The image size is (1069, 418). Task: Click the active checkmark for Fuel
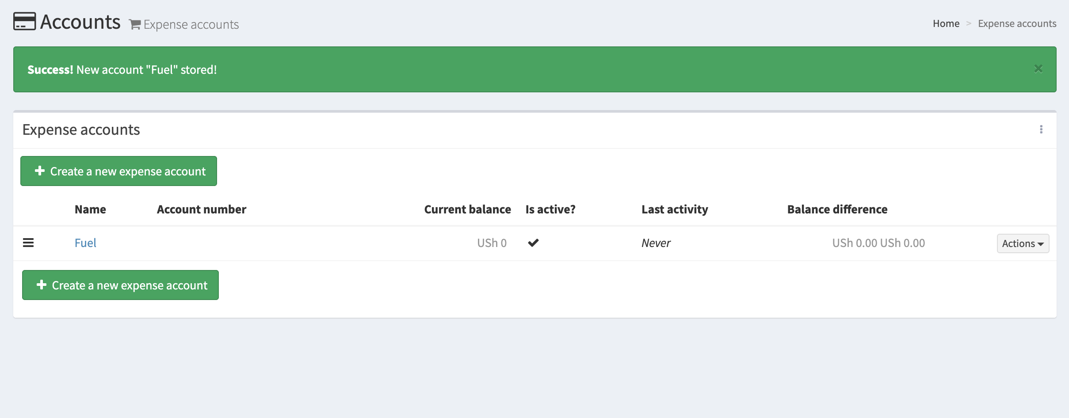point(533,243)
